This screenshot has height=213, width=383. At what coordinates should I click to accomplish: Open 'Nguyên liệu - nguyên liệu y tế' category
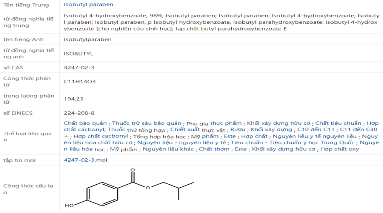click(182, 143)
